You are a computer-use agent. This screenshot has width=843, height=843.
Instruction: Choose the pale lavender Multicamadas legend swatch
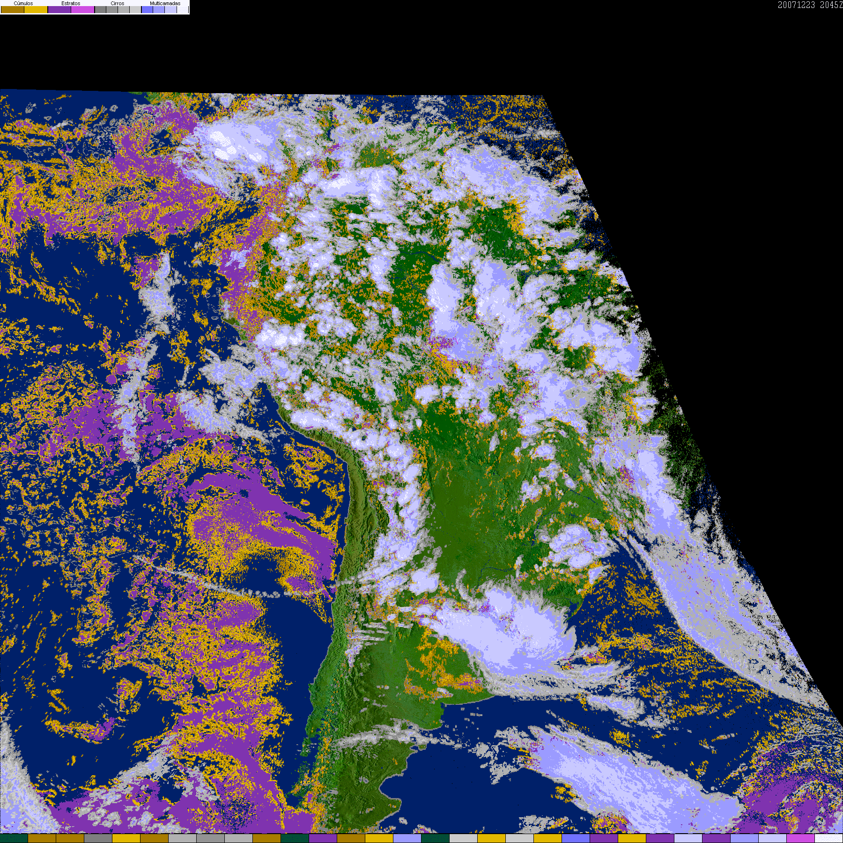(170, 9)
